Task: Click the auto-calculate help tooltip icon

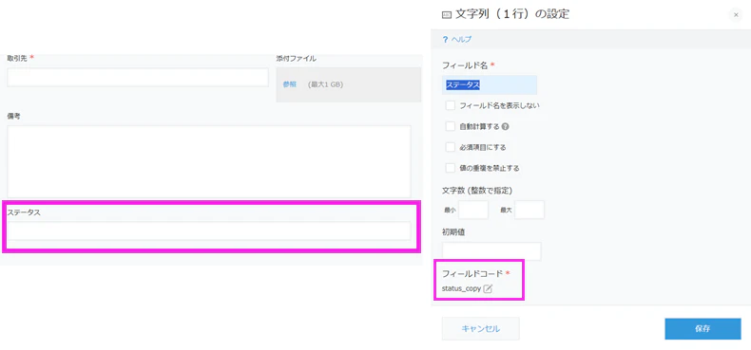Action: (506, 127)
